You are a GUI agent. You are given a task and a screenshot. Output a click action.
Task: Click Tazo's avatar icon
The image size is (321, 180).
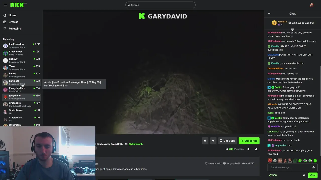coord(5,68)
